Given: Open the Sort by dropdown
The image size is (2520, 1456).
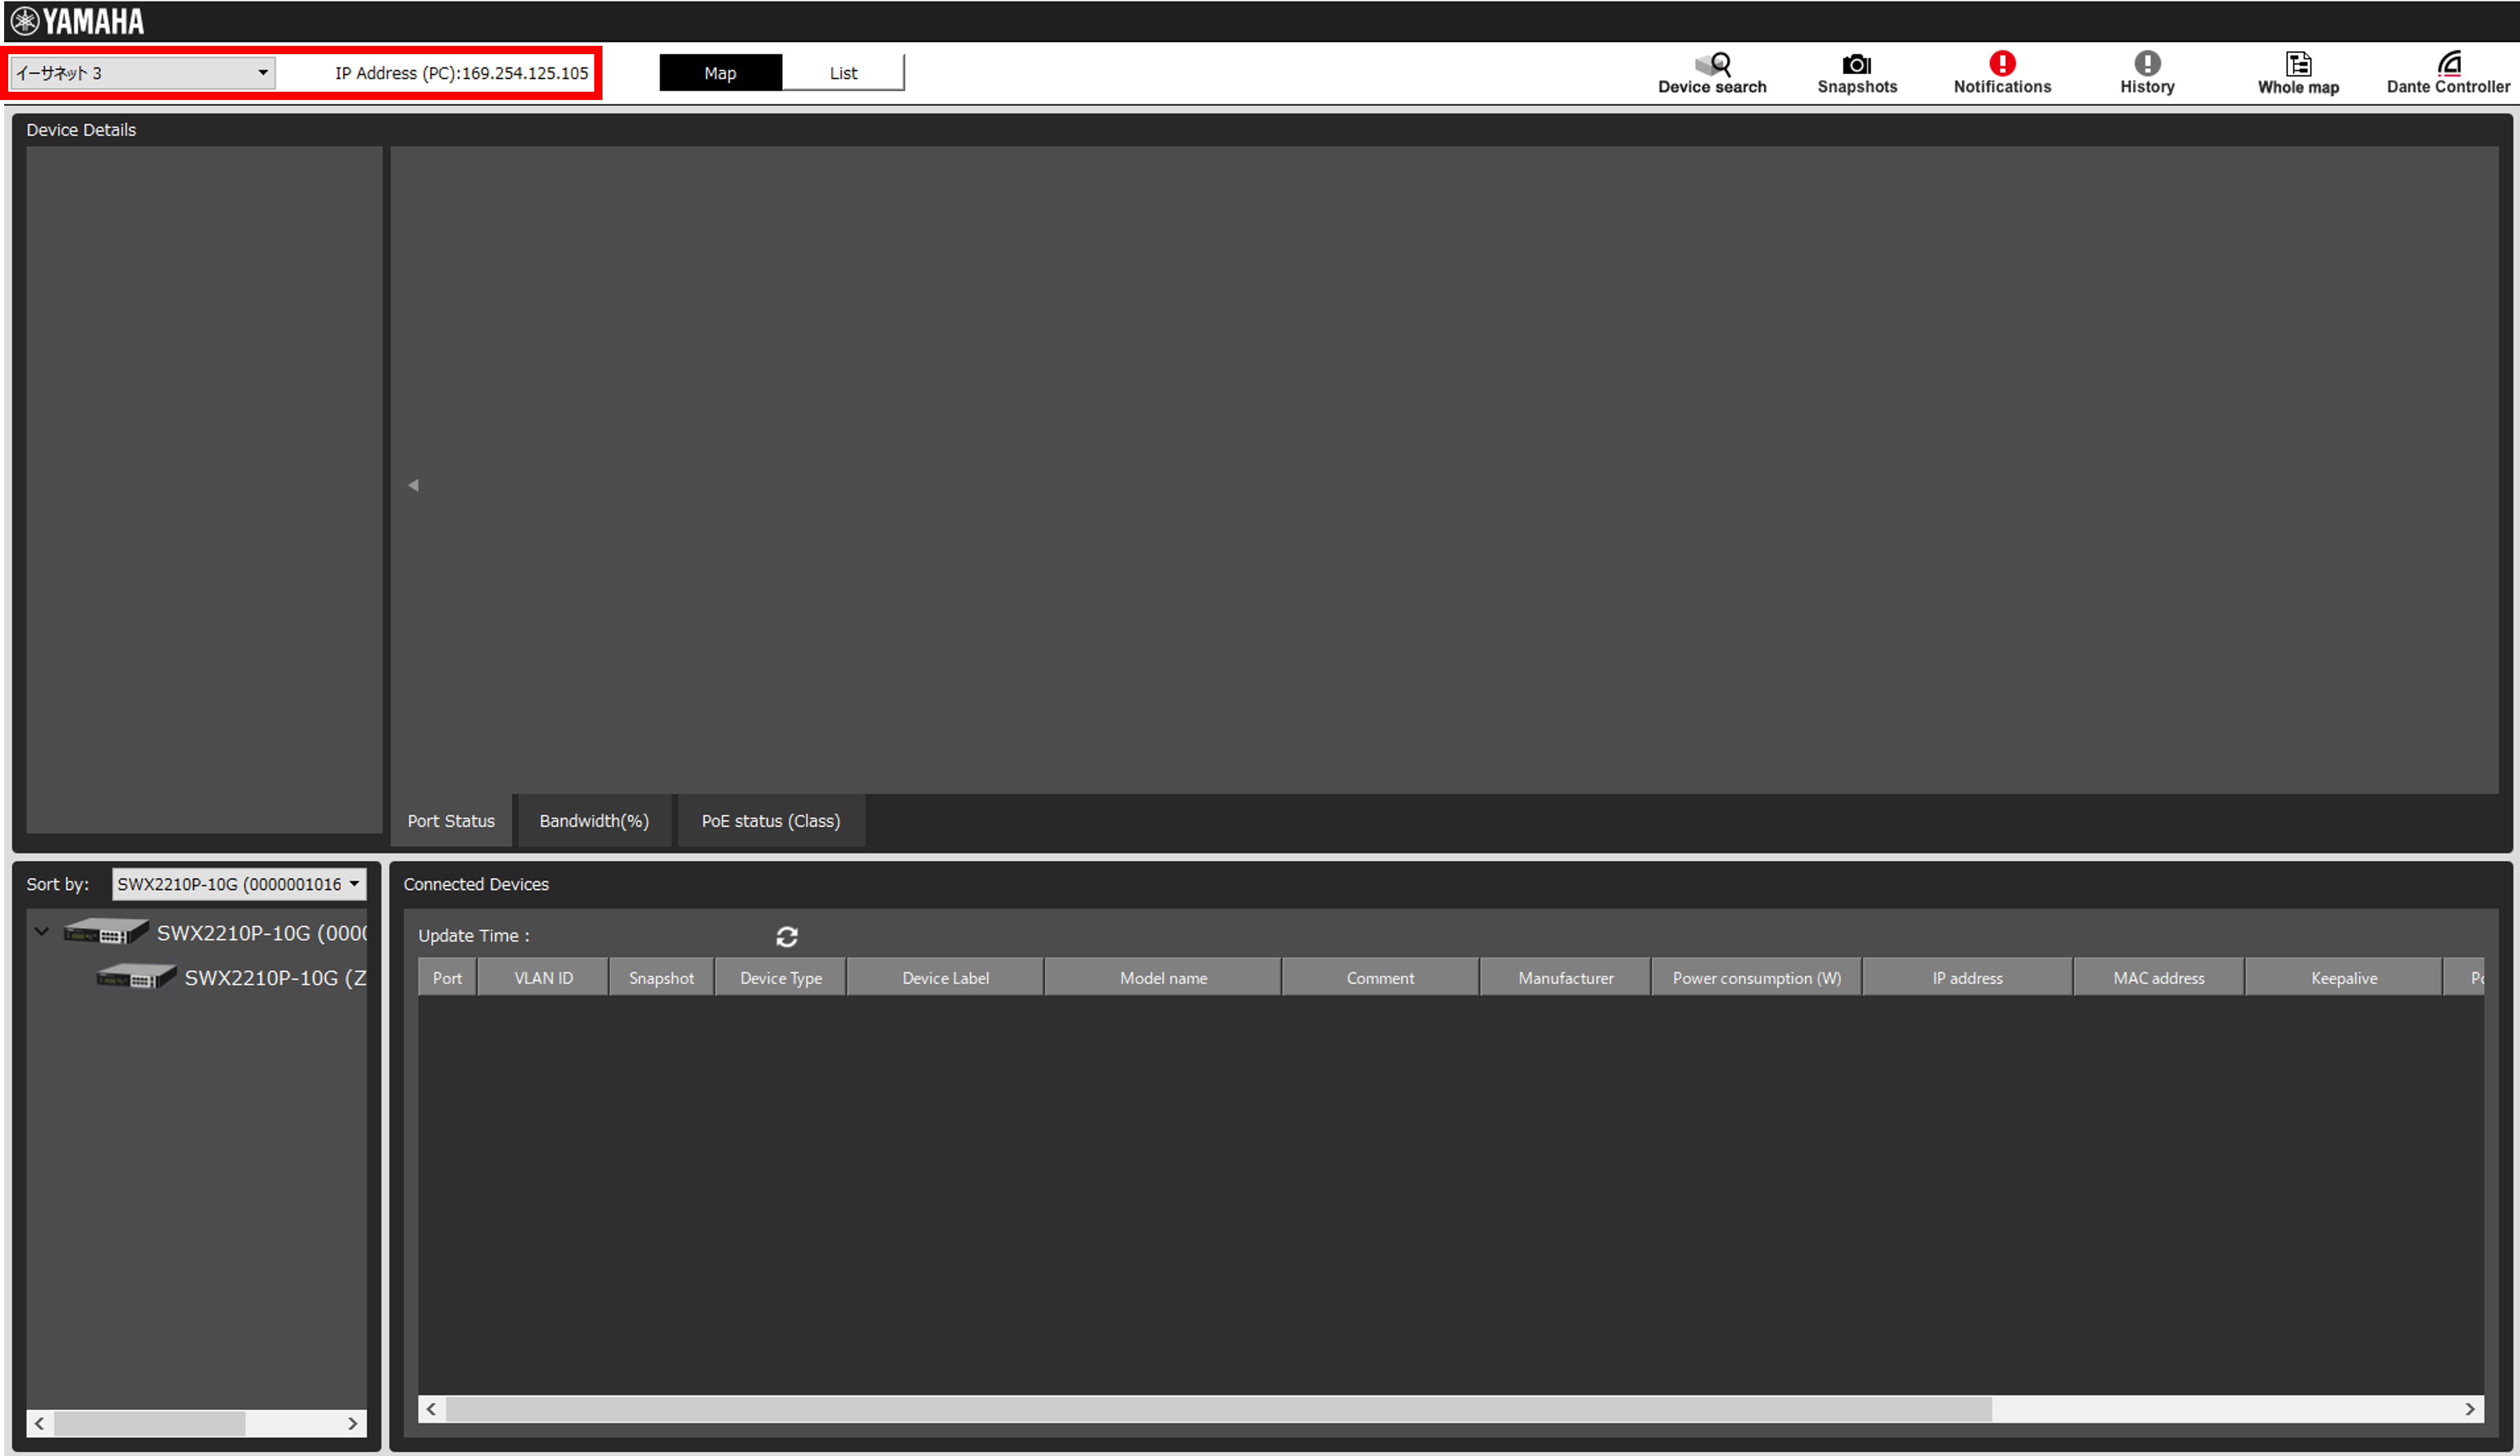Looking at the screenshot, I should point(238,884).
